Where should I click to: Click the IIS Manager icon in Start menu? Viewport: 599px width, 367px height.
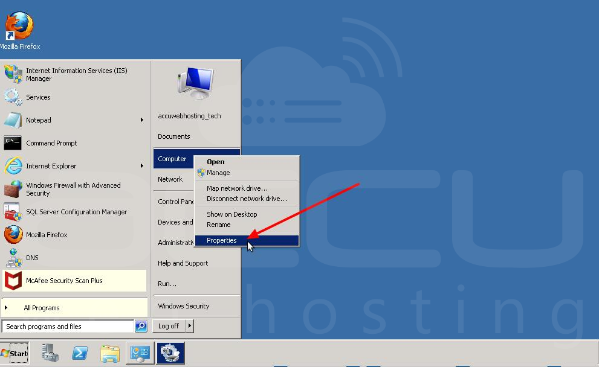point(13,74)
